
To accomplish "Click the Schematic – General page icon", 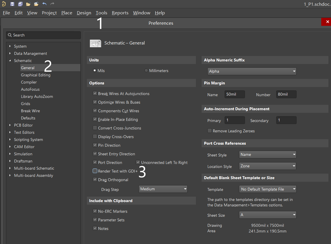I will click(x=96, y=43).
